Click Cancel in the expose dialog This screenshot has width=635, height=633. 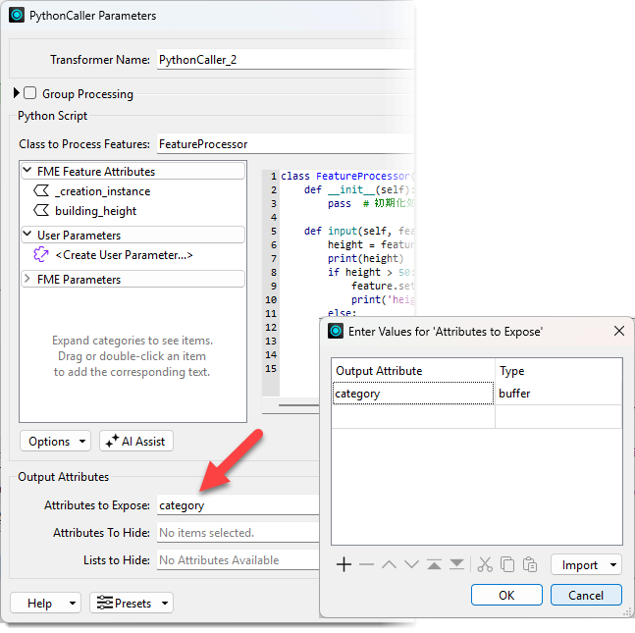586,595
